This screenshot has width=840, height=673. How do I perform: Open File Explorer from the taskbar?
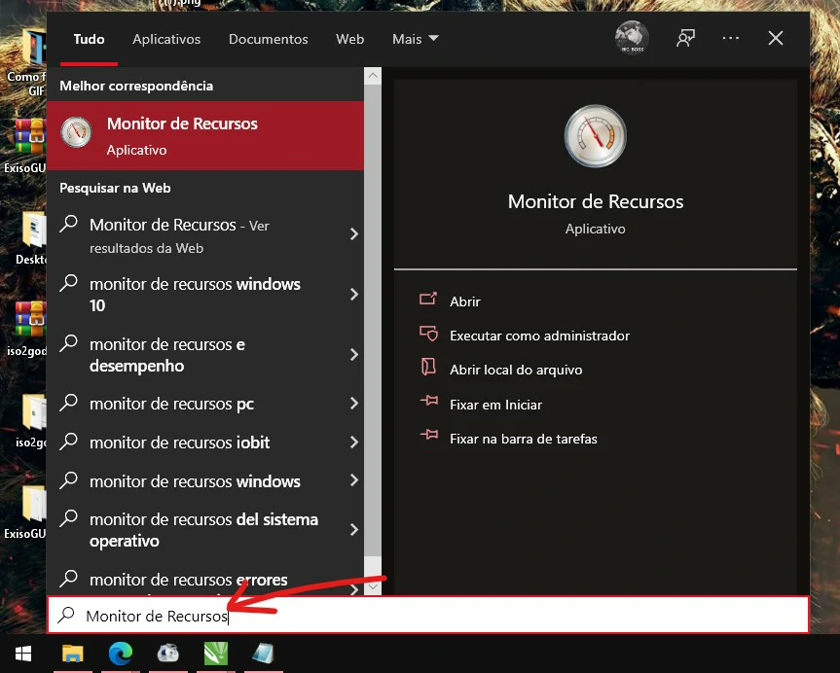click(x=72, y=654)
